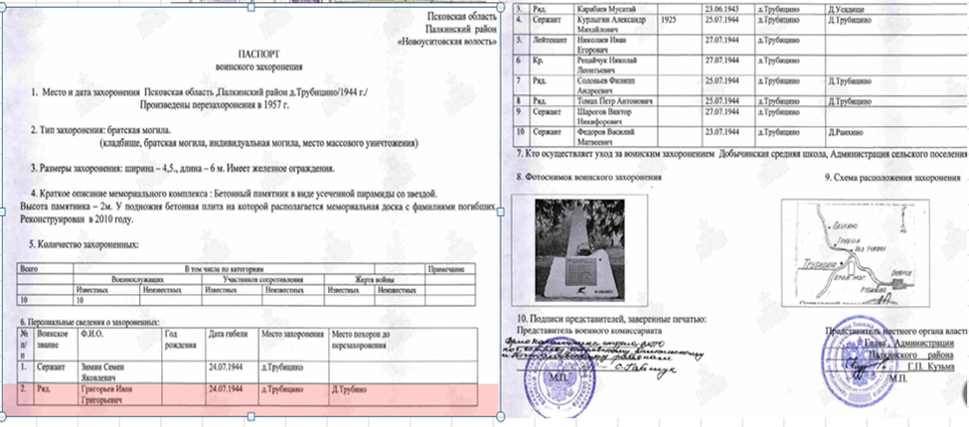
Task: Click '«Новоуситовская волость»' header line
Action: (448, 42)
